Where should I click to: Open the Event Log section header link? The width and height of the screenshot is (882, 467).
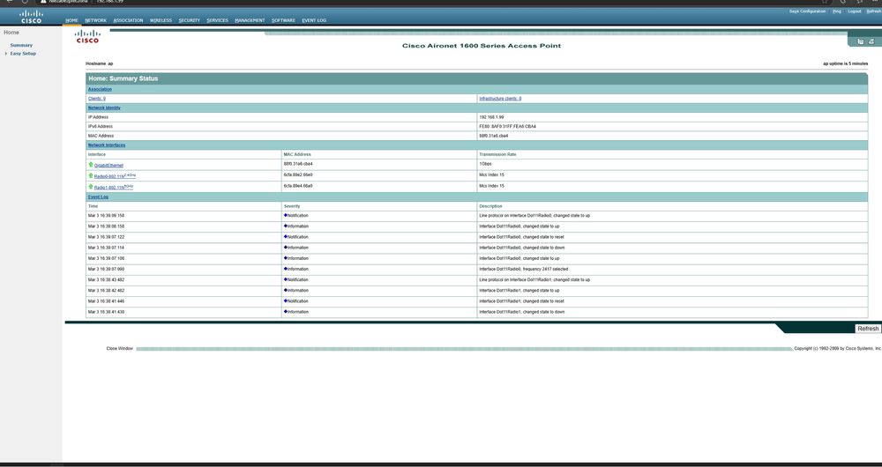coord(98,196)
